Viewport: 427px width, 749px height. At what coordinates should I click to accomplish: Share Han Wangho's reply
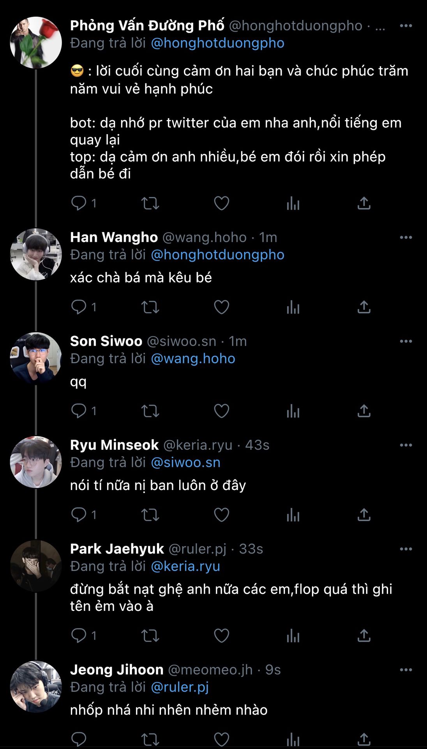coord(363,307)
